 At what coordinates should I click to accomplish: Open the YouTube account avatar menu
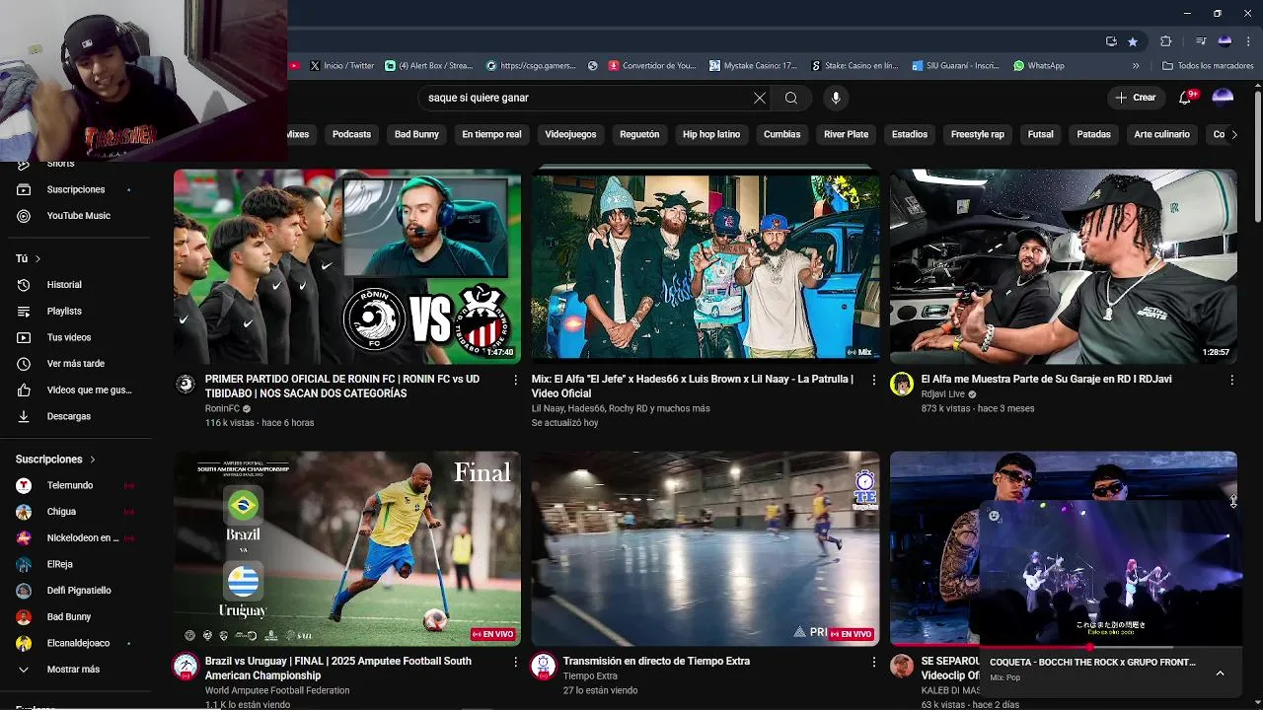(1223, 98)
